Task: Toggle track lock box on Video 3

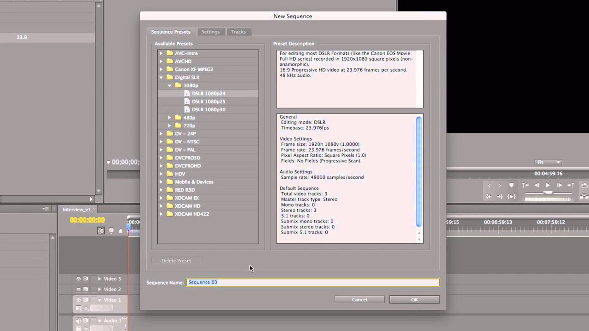Action: 93,279
